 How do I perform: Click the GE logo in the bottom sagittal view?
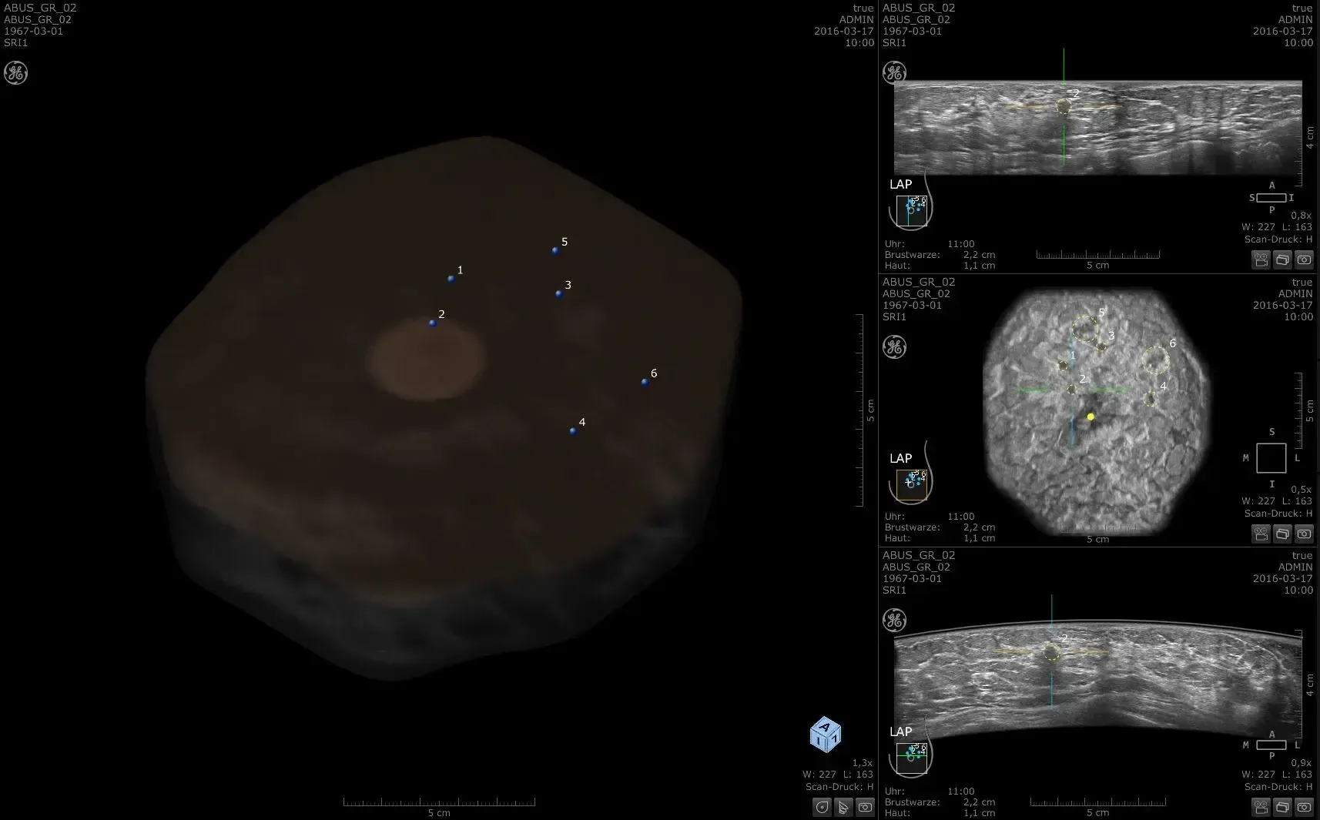click(894, 621)
